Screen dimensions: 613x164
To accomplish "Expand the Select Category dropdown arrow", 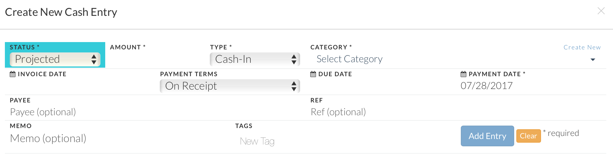I will pyautogui.click(x=593, y=60).
